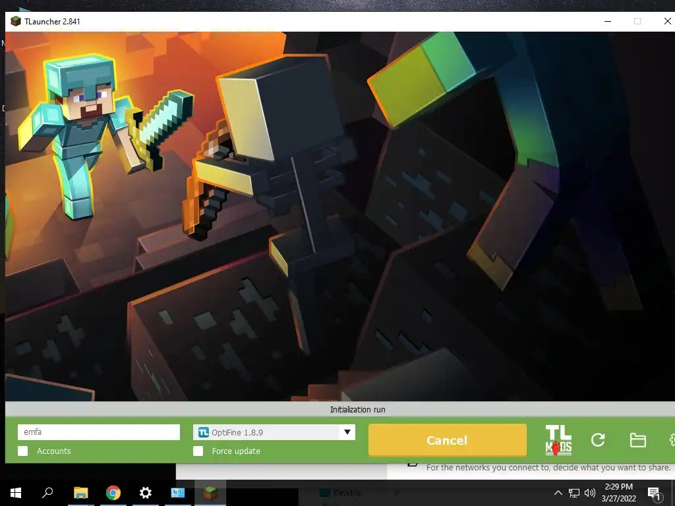Enable the Force update checkbox
This screenshot has width=675, height=506.
[198, 451]
